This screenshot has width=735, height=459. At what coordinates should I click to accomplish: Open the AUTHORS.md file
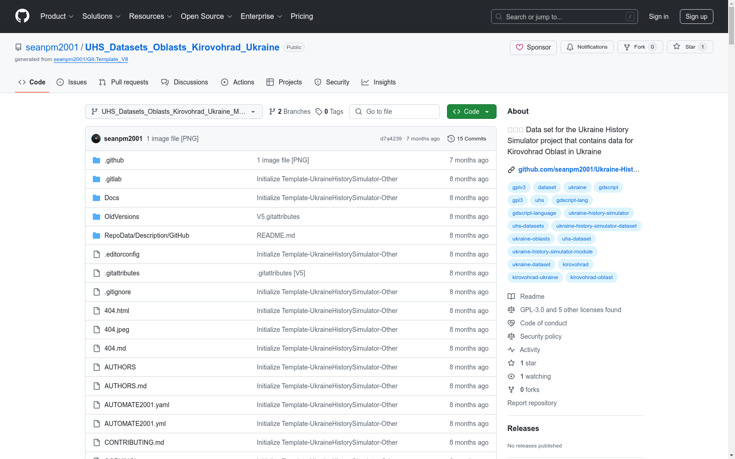click(125, 386)
